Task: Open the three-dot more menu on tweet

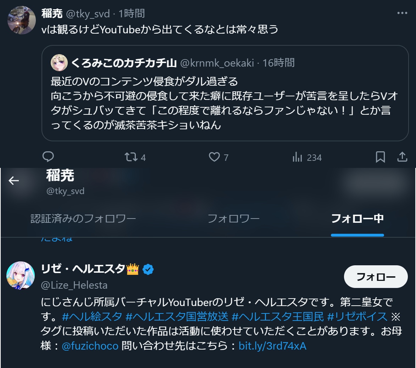Action: [x=402, y=13]
